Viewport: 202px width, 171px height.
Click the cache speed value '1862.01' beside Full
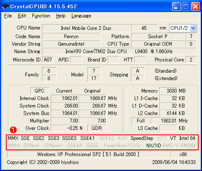164,121
